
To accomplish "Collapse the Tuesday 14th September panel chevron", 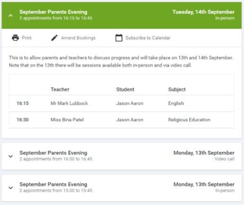I will point(10,16).
